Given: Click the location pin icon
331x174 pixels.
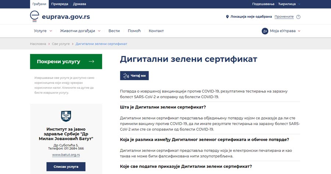Looking at the screenshot, I should [x=227, y=17].
